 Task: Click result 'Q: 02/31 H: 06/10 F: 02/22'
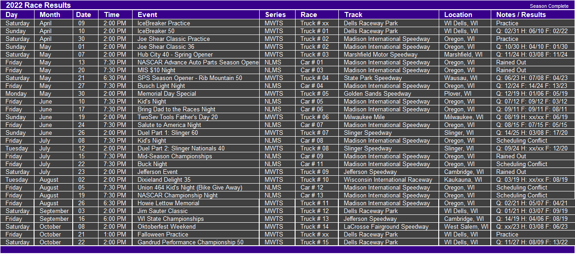click(532, 31)
